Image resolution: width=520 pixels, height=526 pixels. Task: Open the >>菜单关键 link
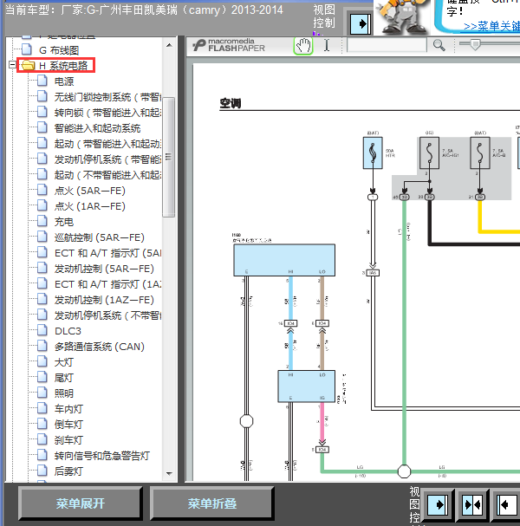point(491,26)
